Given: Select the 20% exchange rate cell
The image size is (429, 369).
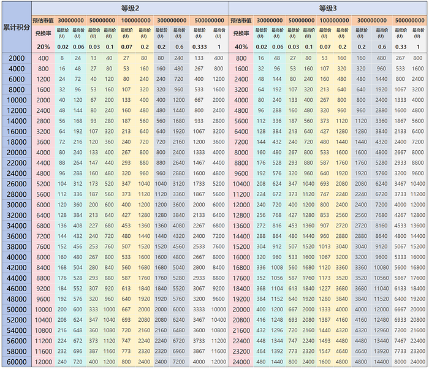Looking at the screenshot, I should [x=44, y=47].
